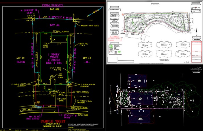
Task: Click the S 54°12'43" E 125.00' side bearing
Action: click(x=74, y=60)
